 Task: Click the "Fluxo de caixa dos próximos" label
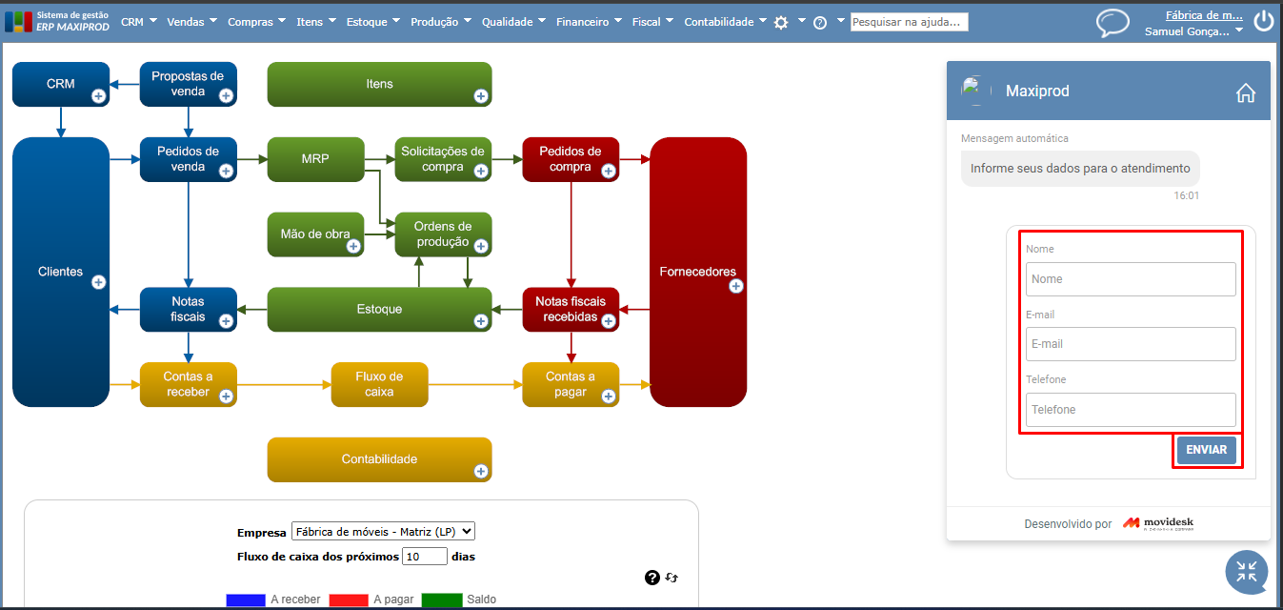(x=317, y=557)
